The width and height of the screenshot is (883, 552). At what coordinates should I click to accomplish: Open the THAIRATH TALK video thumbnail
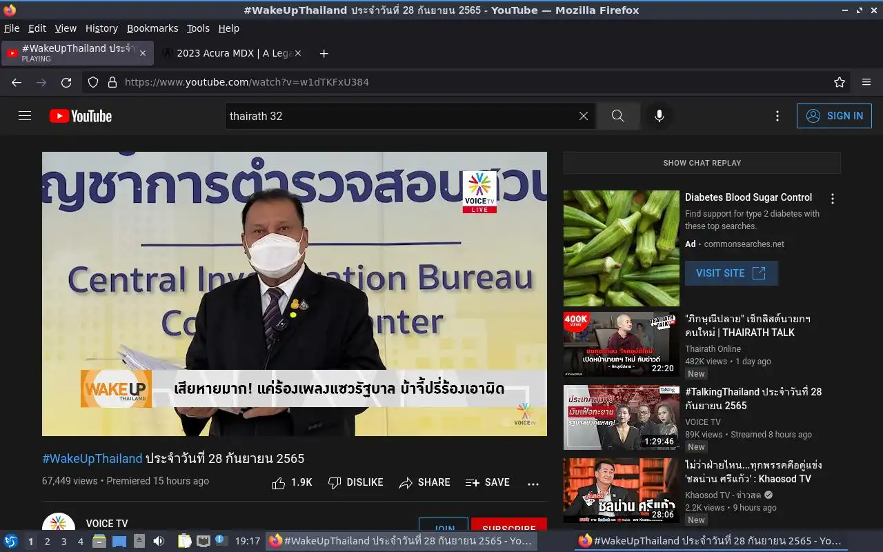click(x=622, y=344)
